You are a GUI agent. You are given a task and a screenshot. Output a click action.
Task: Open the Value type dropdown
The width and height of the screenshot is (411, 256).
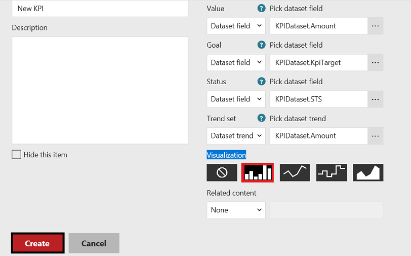(x=236, y=26)
